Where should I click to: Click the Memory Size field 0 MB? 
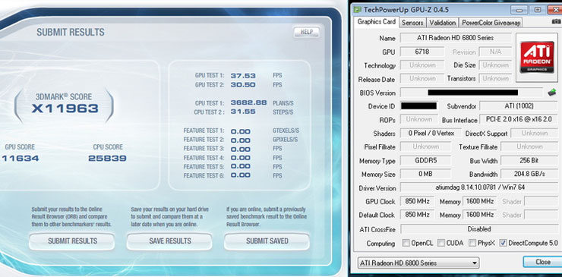tap(425, 174)
